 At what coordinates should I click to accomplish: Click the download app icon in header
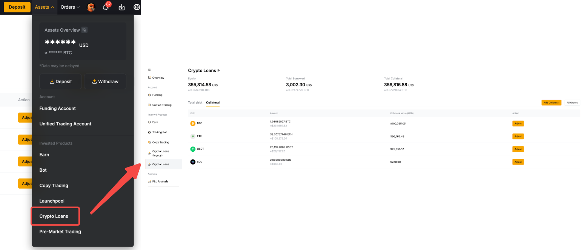(121, 7)
